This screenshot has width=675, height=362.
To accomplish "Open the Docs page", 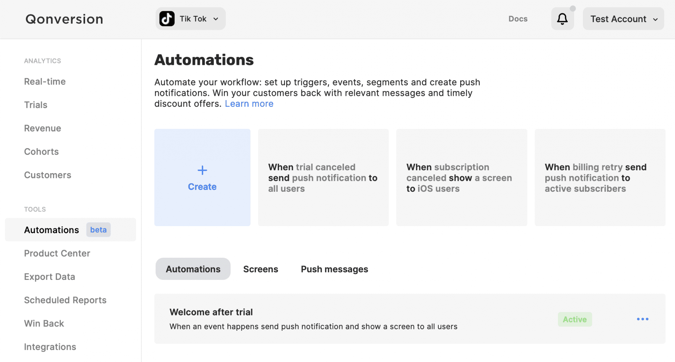I will tap(517, 19).
